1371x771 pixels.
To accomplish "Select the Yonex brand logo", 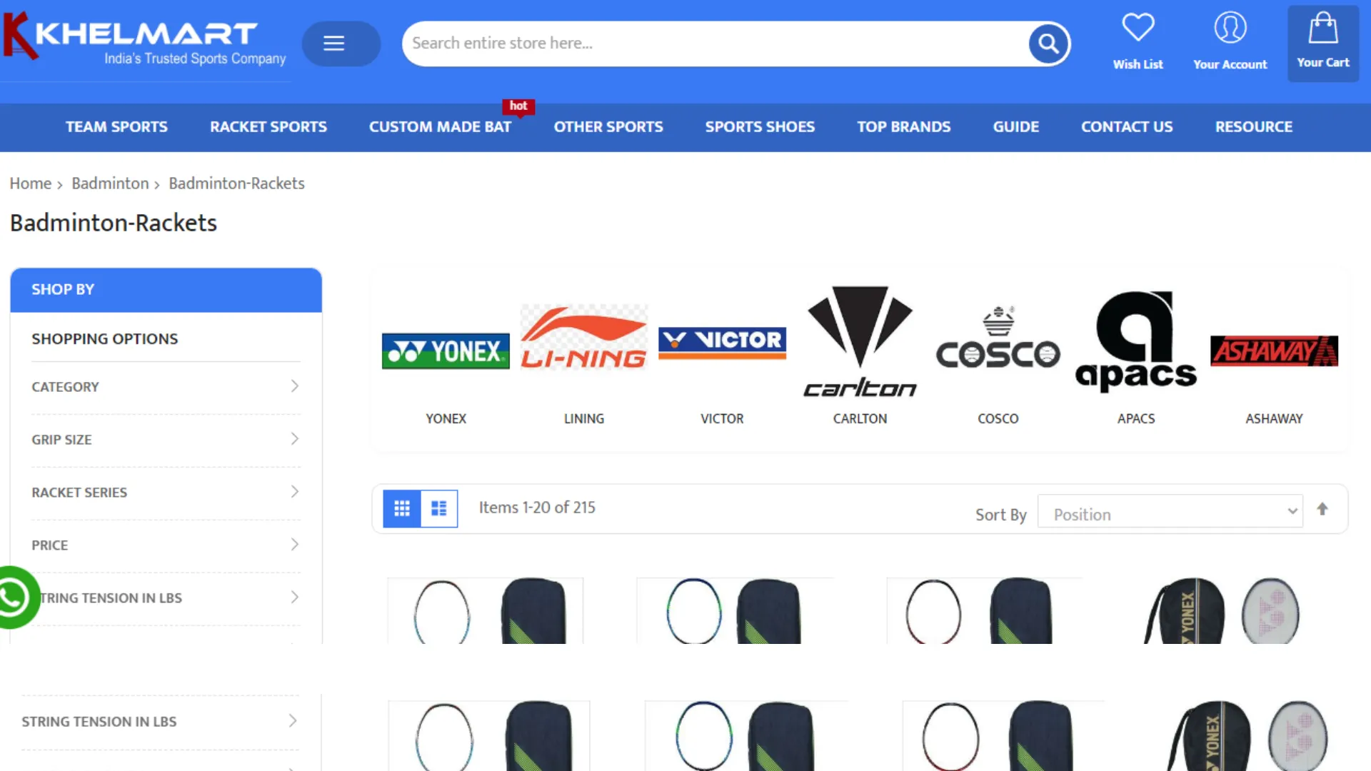I will click(x=446, y=351).
